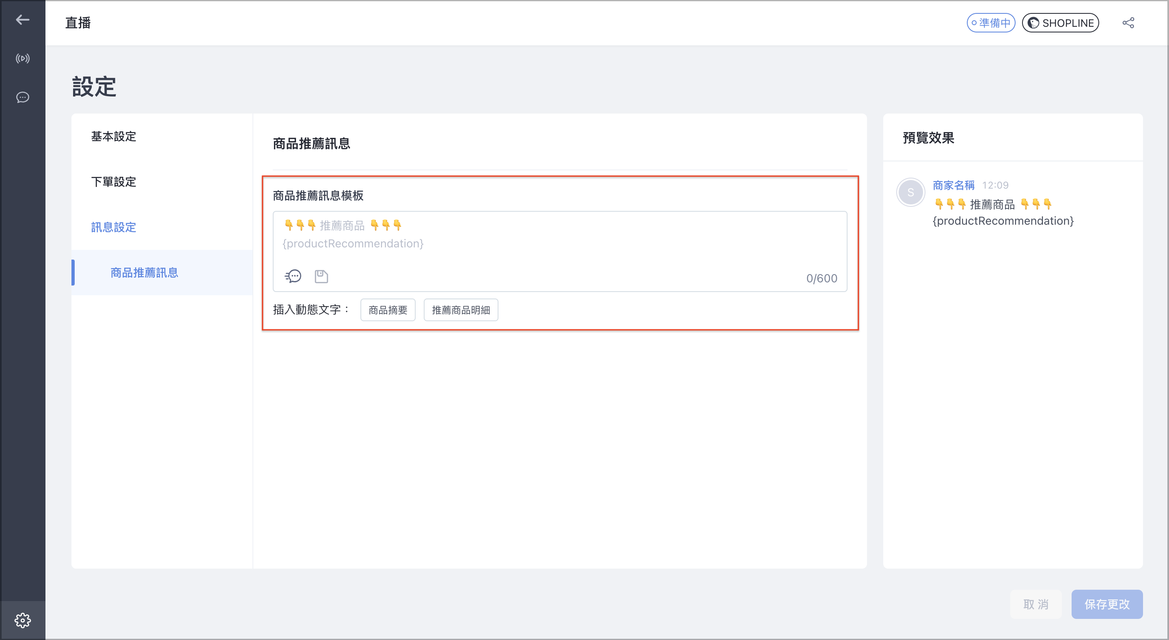Insert the 商品摘要 dynamic text
The width and height of the screenshot is (1169, 640).
[x=388, y=310]
